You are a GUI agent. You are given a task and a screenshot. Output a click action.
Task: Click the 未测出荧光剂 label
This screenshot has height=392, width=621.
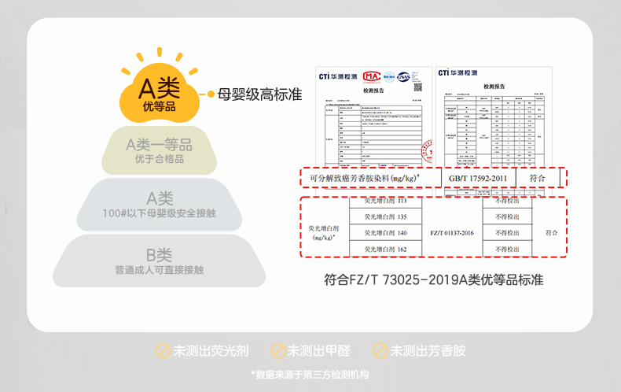[x=211, y=351]
